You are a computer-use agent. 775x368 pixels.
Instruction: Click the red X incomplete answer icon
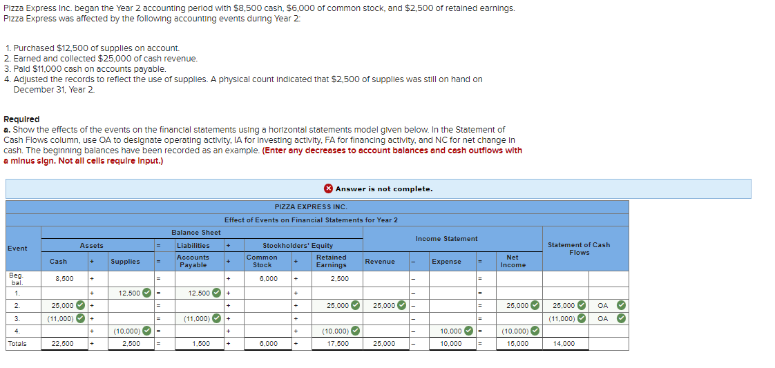[329, 188]
